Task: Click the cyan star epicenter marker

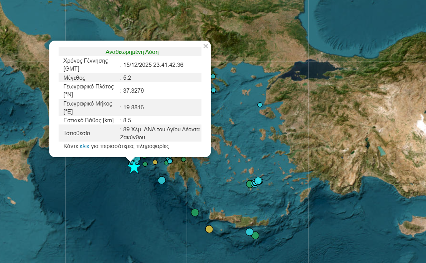Action: [134, 167]
